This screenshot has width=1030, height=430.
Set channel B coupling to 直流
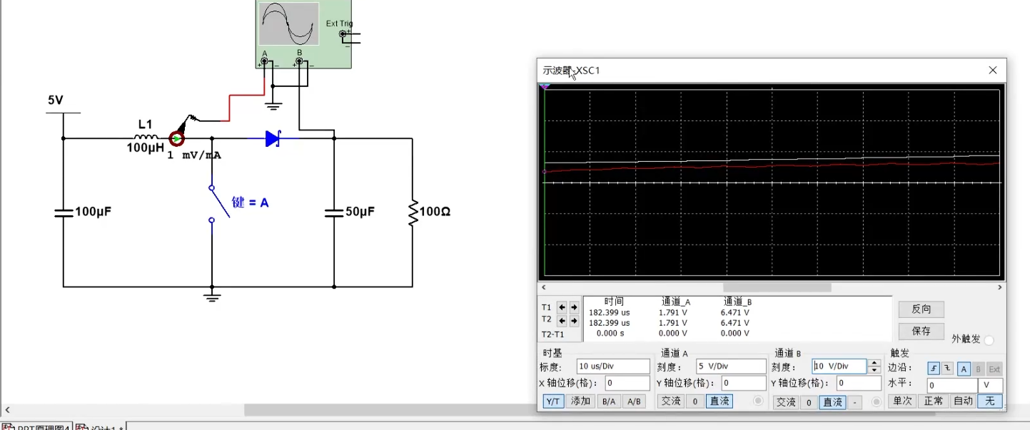[832, 402]
